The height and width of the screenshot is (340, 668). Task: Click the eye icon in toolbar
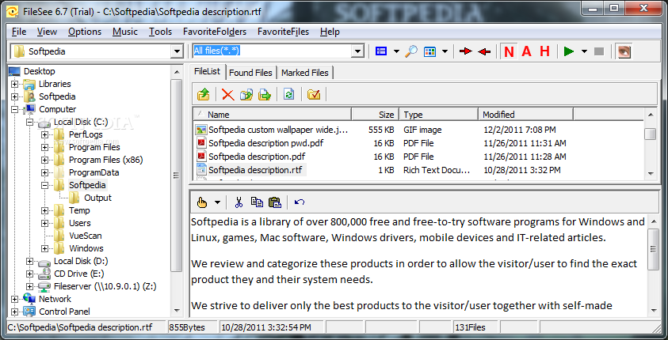(x=624, y=51)
